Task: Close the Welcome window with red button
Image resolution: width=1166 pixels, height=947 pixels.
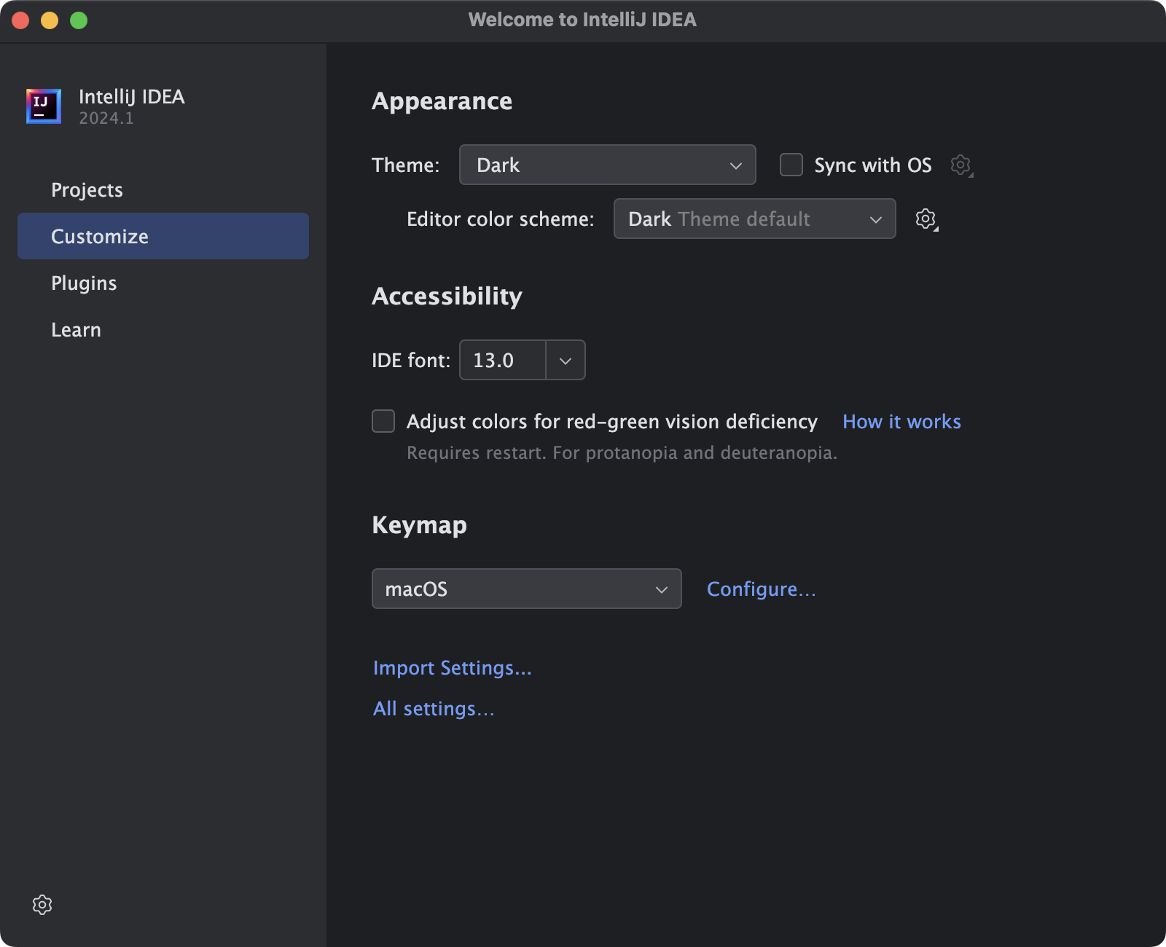Action: pos(20,20)
